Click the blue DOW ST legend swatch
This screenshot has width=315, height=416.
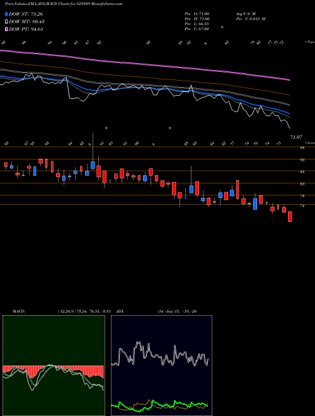coord(6,14)
